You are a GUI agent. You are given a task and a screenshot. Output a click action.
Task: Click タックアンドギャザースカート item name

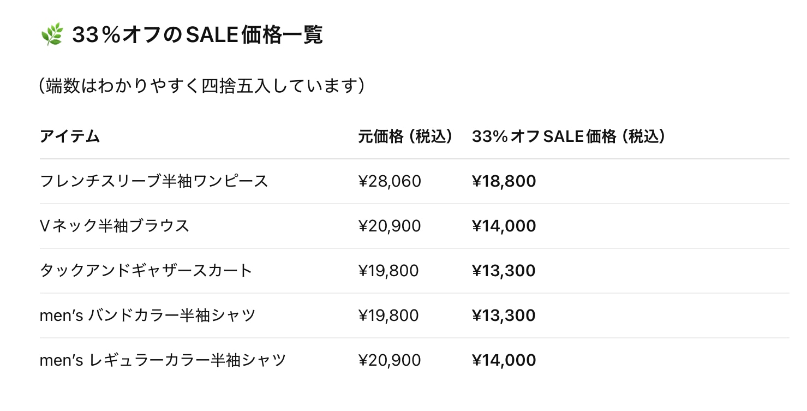pos(146,271)
